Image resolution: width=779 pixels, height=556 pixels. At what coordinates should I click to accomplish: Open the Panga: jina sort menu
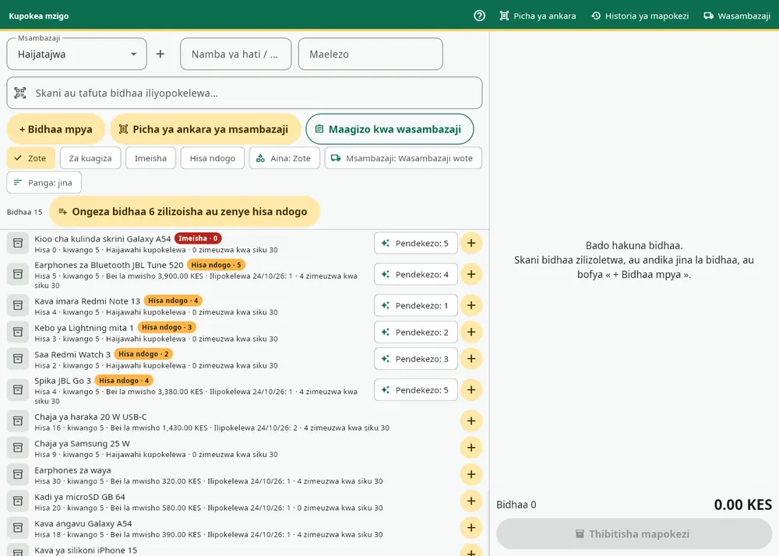point(44,183)
